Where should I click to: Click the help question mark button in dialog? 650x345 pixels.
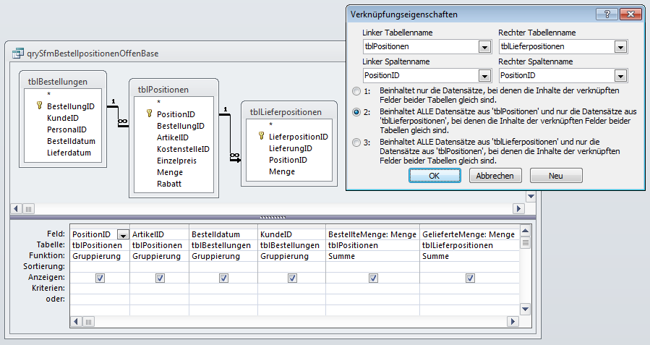607,14
